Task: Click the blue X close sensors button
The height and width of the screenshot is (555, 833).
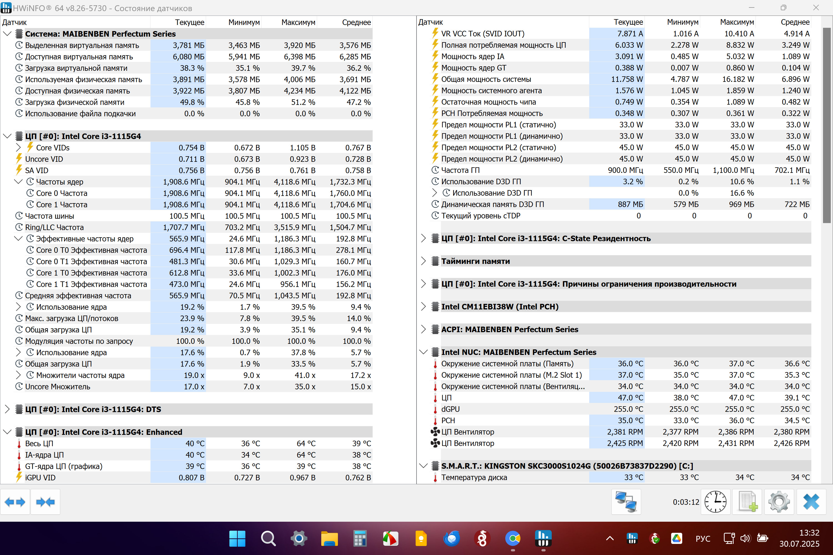Action: pos(811,502)
